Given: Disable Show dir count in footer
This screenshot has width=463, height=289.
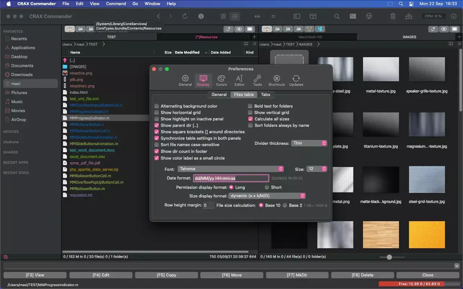Looking at the screenshot, I should 157,151.
